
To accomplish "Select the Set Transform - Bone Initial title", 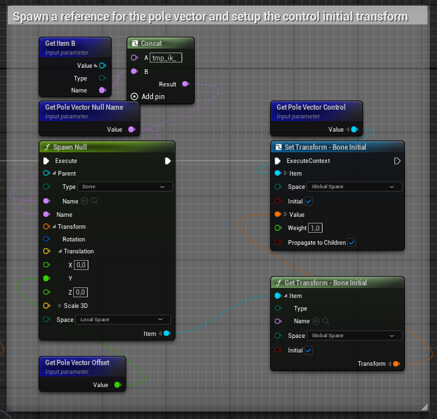I will pos(325,147).
